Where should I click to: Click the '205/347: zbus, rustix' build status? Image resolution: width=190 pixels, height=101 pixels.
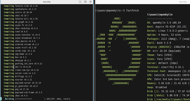58,99
